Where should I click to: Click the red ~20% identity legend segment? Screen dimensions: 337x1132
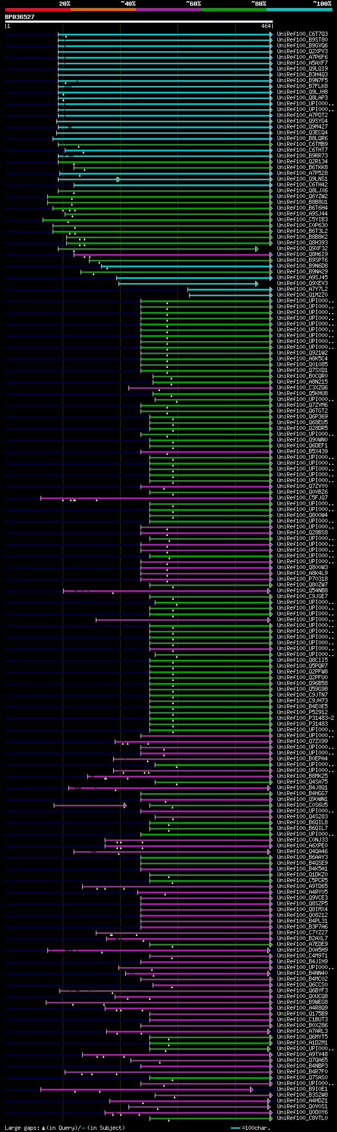click(38, 9)
